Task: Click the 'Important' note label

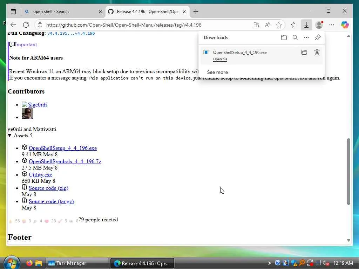Action: 26,44
